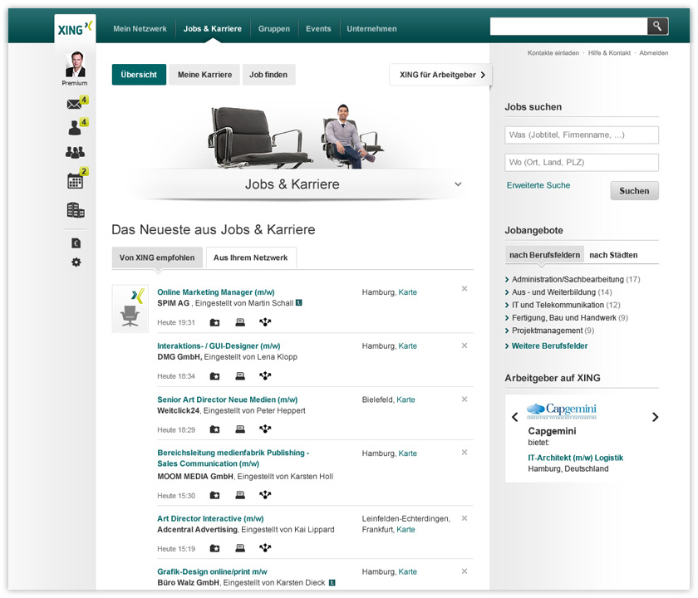Open groups people icon in sidebar
The width and height of the screenshot is (698, 598).
(x=75, y=152)
